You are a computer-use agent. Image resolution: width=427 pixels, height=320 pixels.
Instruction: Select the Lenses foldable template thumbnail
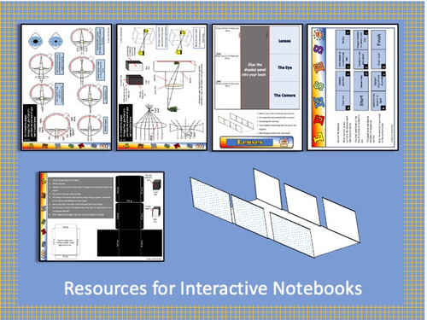tap(257, 87)
